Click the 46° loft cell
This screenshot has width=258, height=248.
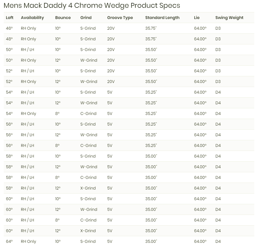coord(9,29)
